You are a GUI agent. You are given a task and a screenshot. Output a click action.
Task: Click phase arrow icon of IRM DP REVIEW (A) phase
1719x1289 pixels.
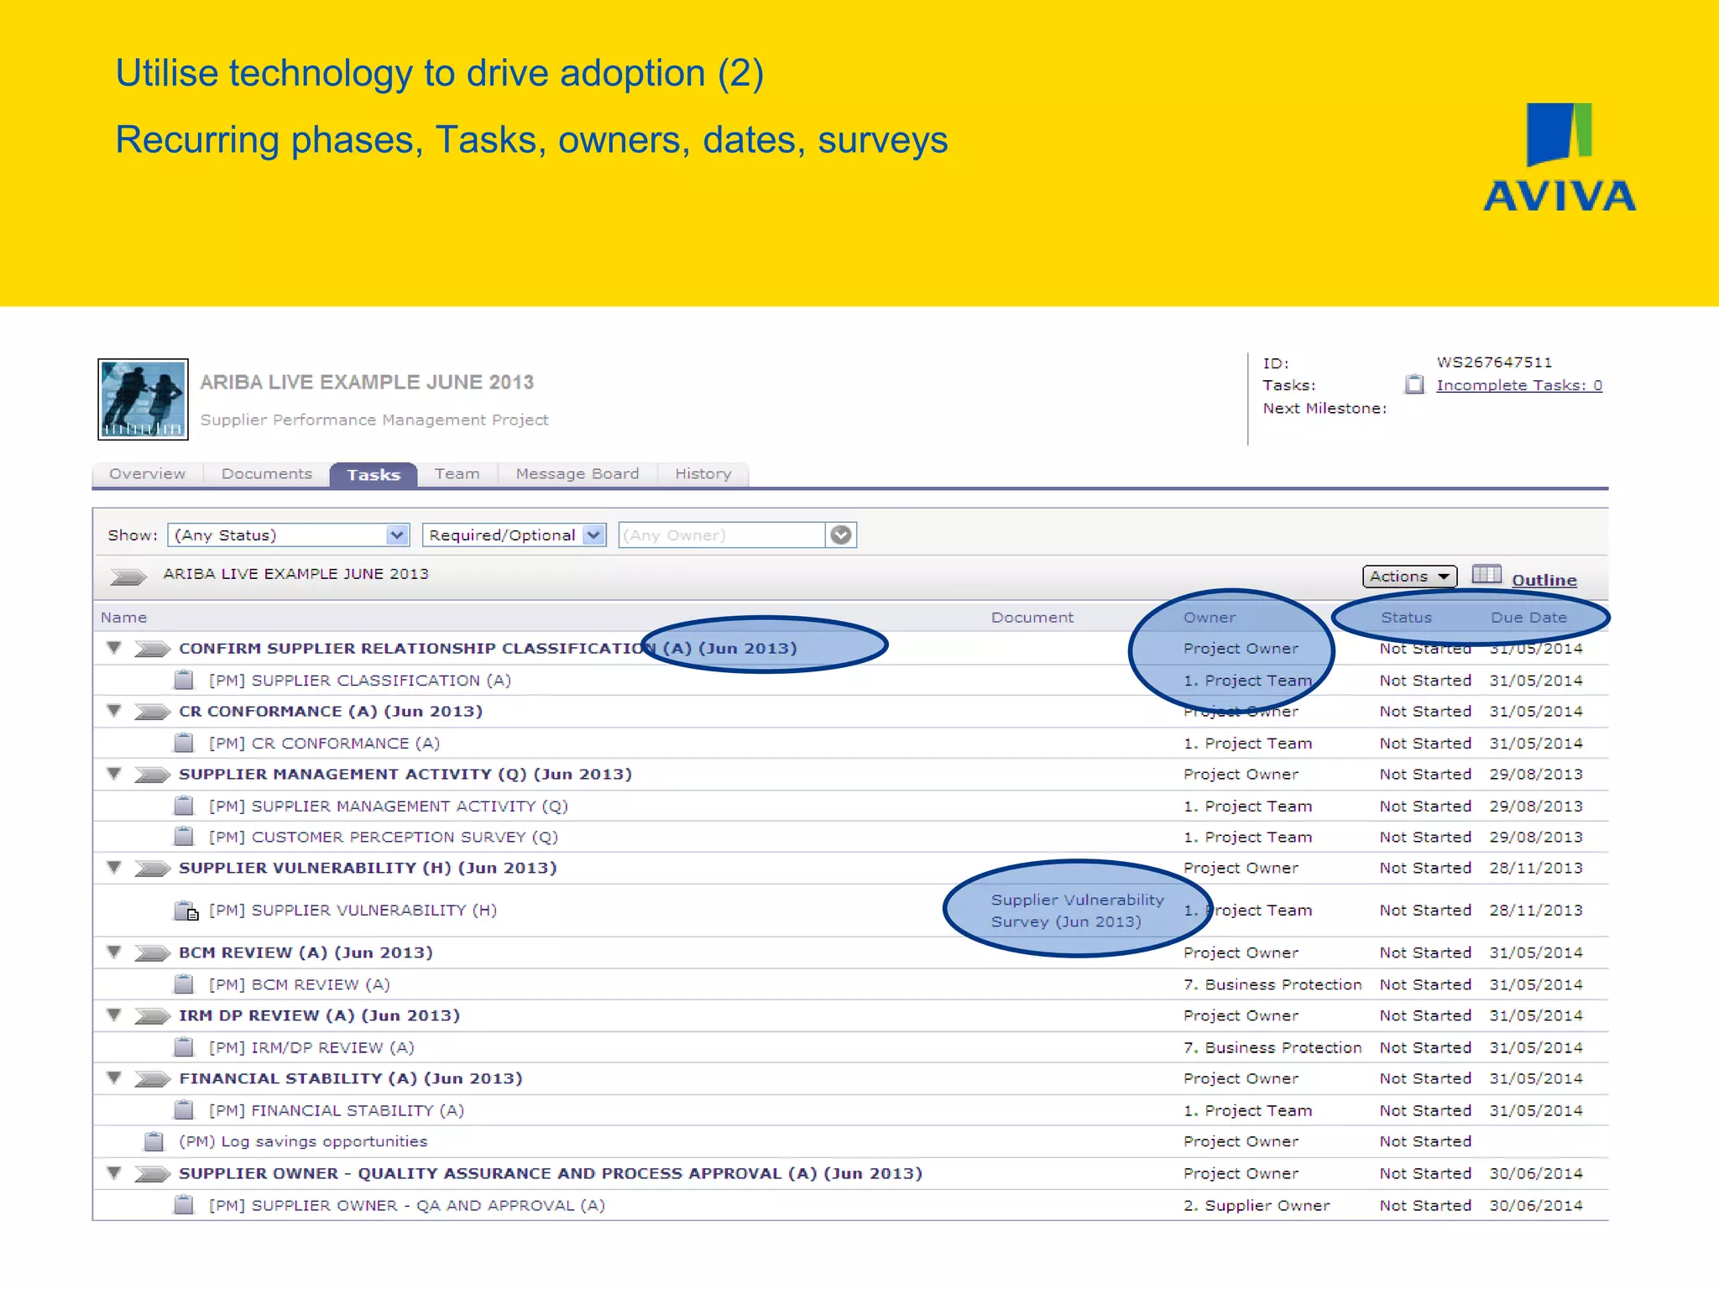[153, 1016]
